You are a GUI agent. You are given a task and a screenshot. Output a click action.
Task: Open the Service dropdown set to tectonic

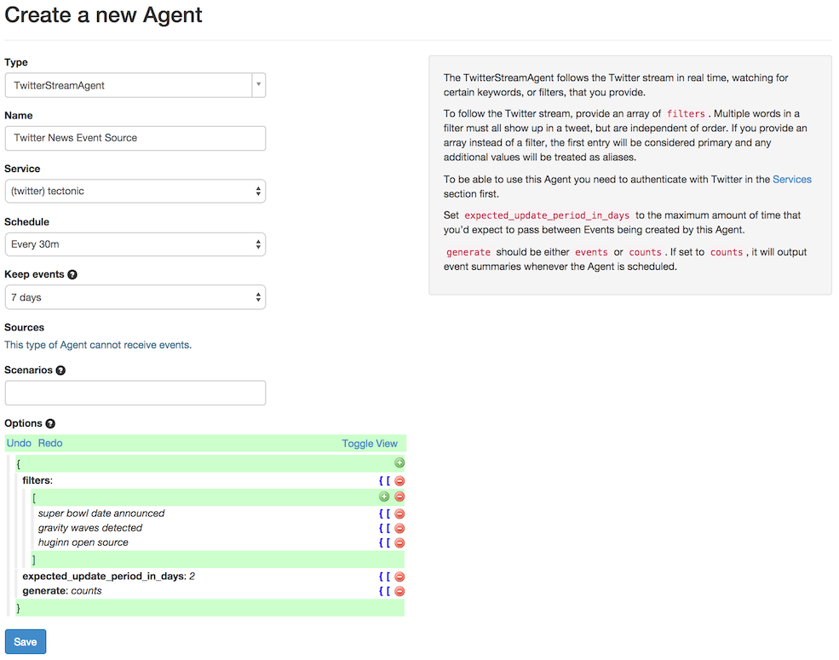point(135,192)
